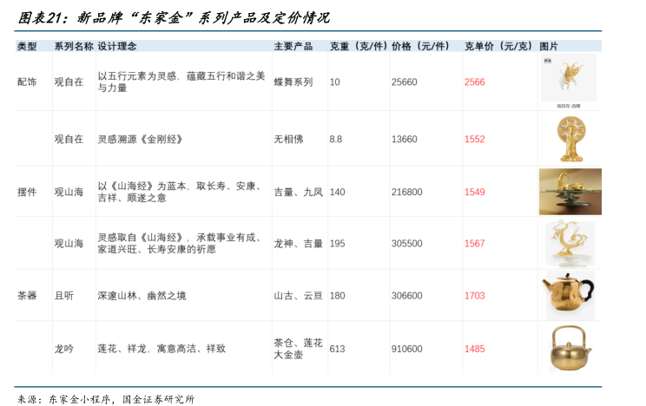Image resolution: width=646 pixels, height=406 pixels.
Task: Open the 吉量、九凤 ornament picture
Action: [570, 192]
